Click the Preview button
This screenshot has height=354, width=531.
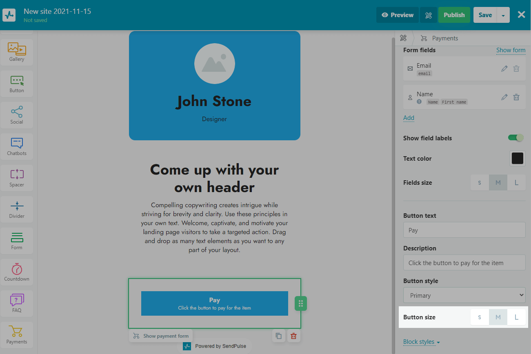[x=398, y=15]
